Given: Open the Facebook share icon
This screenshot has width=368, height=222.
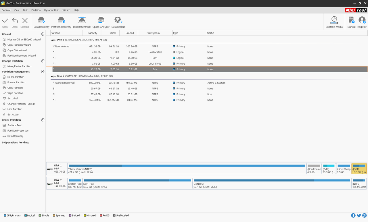Looking at the screenshot, I should (353, 215).
